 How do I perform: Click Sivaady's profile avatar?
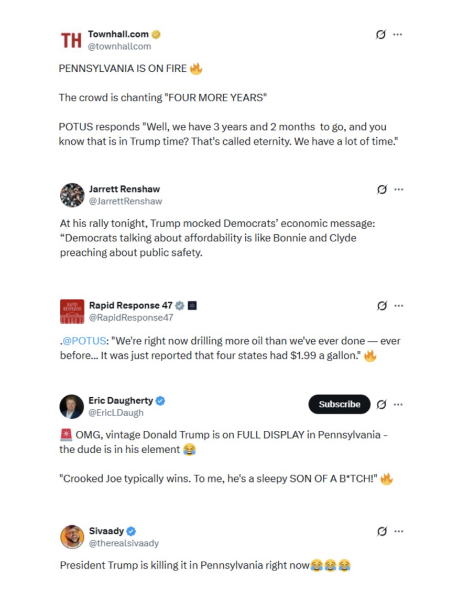[x=72, y=537]
